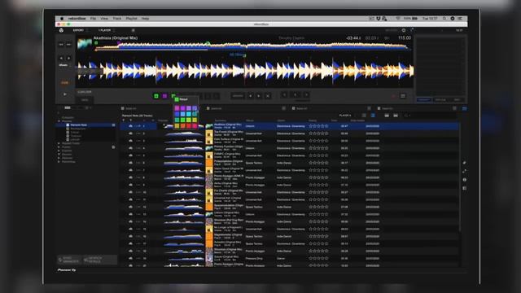Expand the iTunes tree node

[x=59, y=147]
